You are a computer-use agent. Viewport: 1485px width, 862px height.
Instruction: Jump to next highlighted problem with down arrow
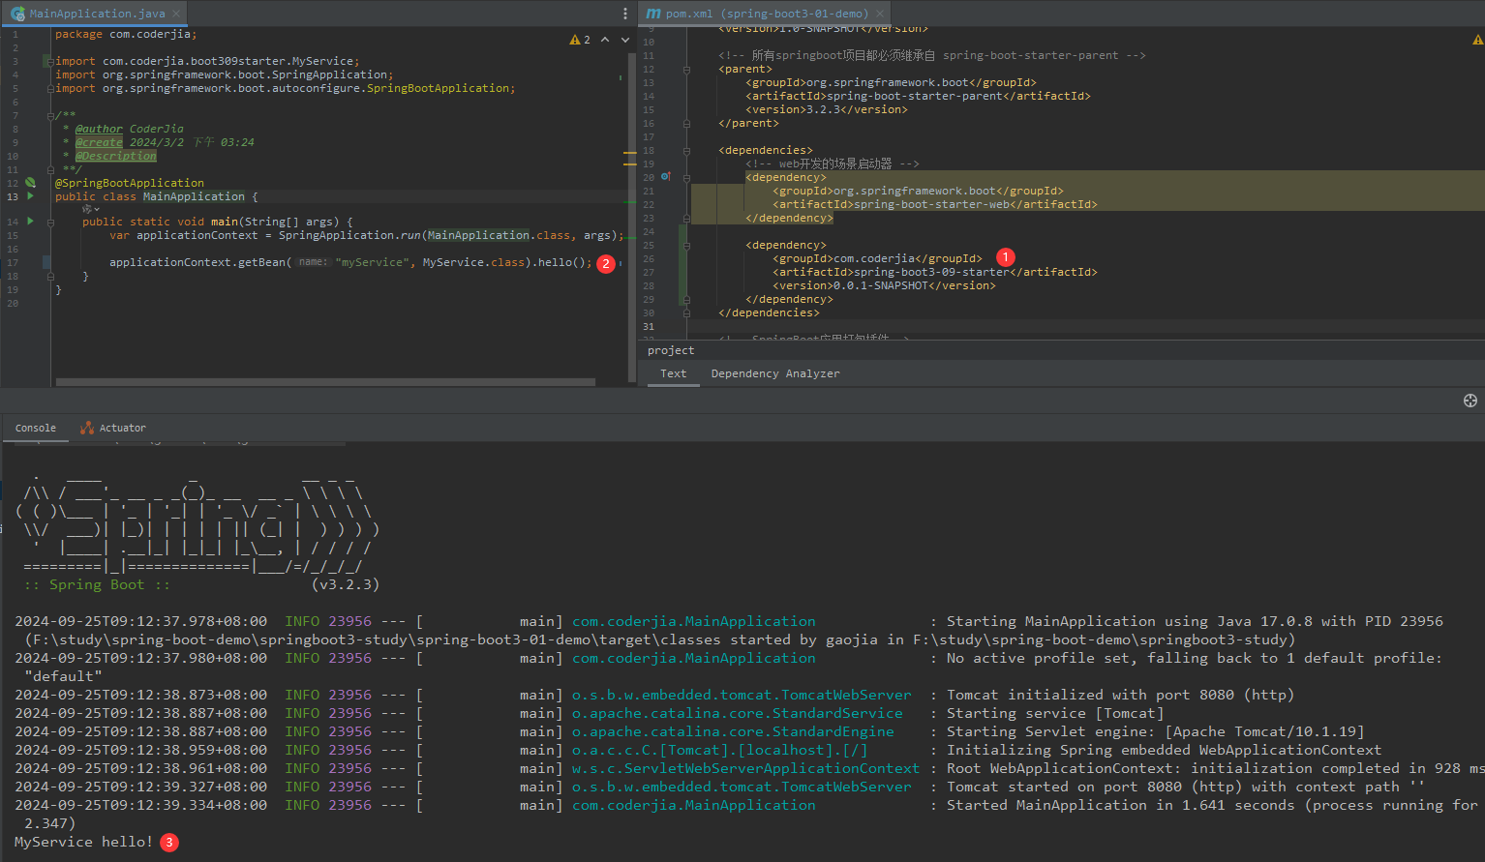tap(625, 40)
